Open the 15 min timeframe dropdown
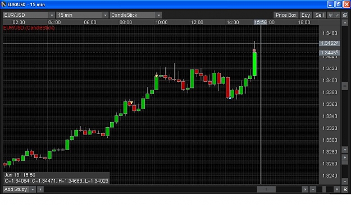This screenshot has height=205, width=351. [x=82, y=15]
